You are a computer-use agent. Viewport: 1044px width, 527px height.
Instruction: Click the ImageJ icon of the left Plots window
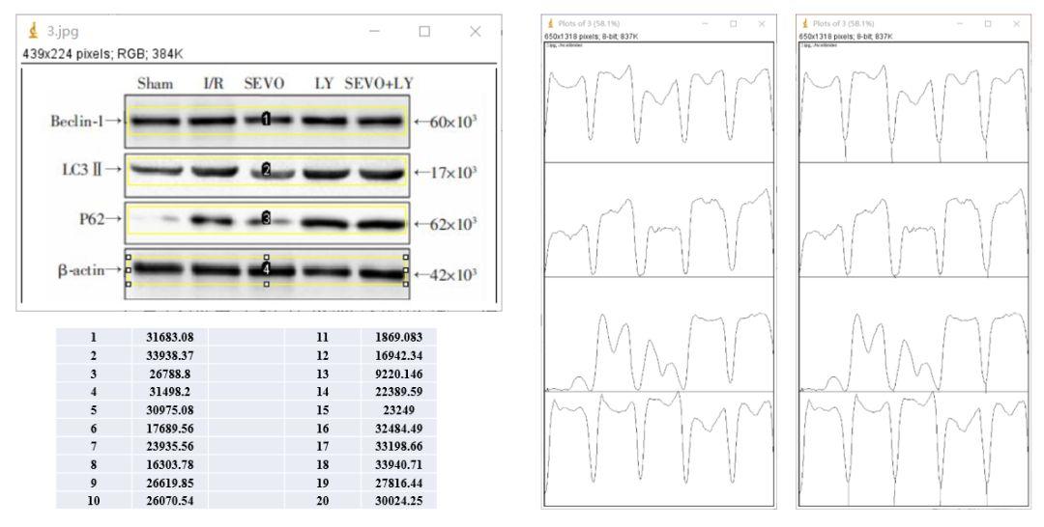pos(551,24)
